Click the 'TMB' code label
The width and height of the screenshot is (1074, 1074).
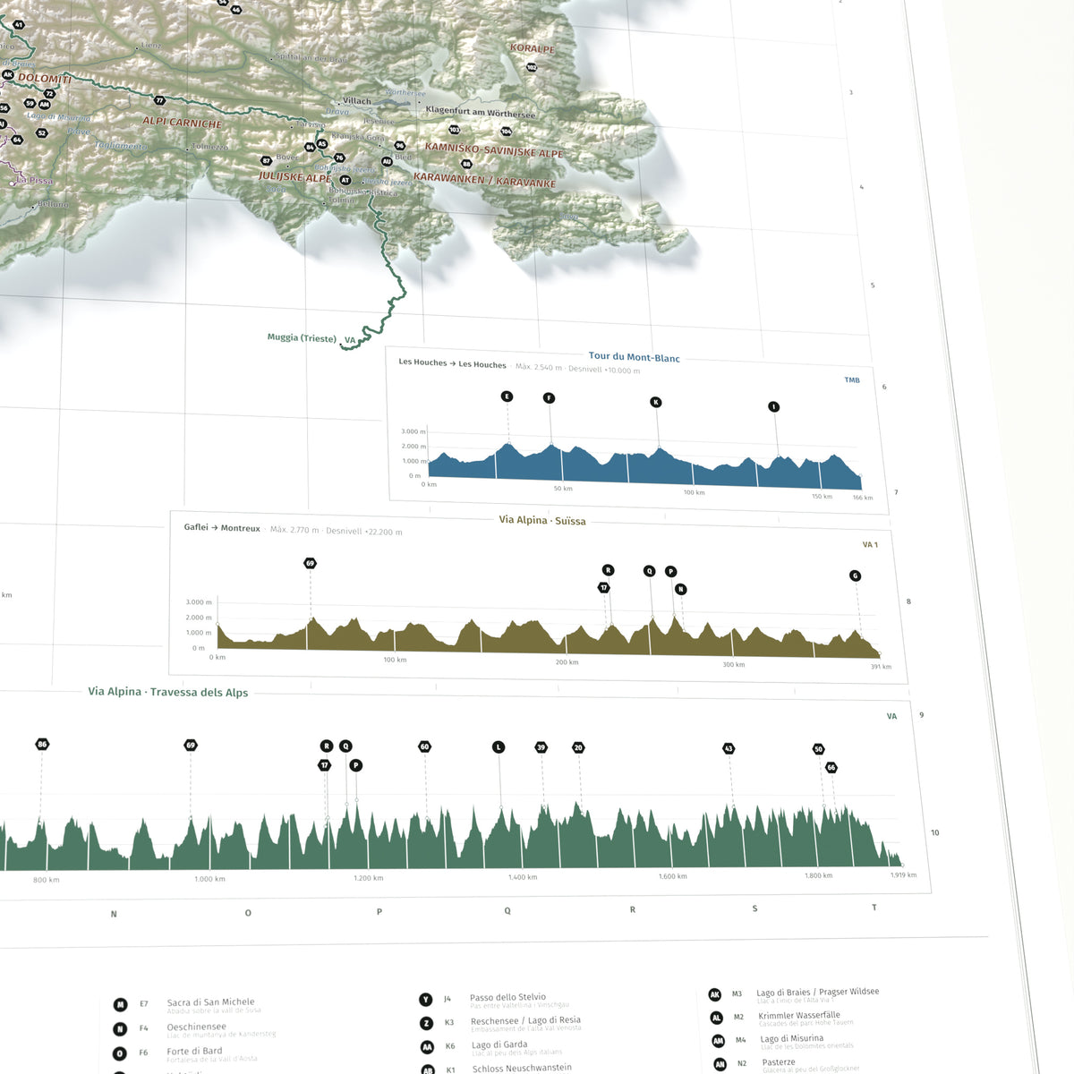tap(852, 380)
